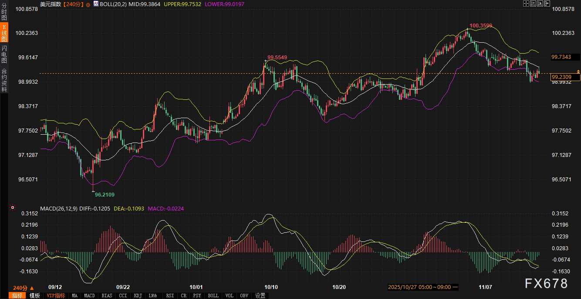Viewport: 581px width, 299px height.
Task: Click the red dot icon left of MACD panel
Action: pos(13,208)
